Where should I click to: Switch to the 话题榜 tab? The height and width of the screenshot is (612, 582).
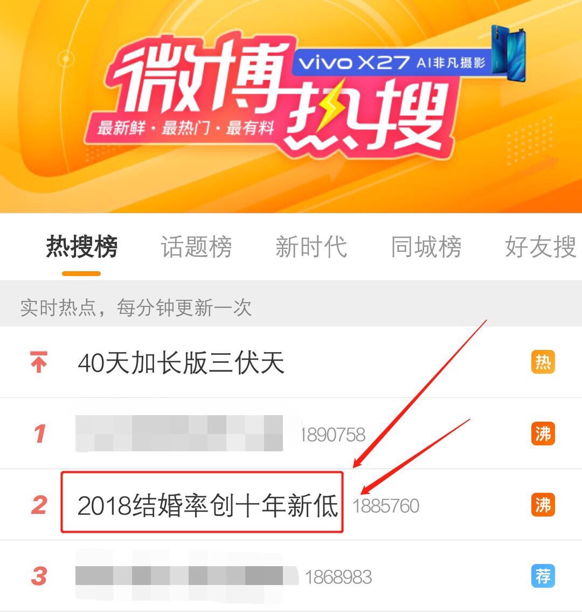click(196, 246)
